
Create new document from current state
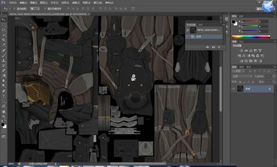pyautogui.click(x=208, y=47)
